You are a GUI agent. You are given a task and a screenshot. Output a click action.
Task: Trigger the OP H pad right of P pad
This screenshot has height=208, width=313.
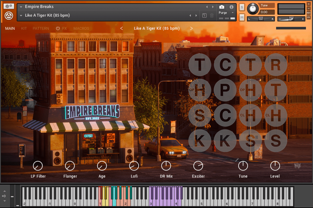pyautogui.click(x=250, y=90)
